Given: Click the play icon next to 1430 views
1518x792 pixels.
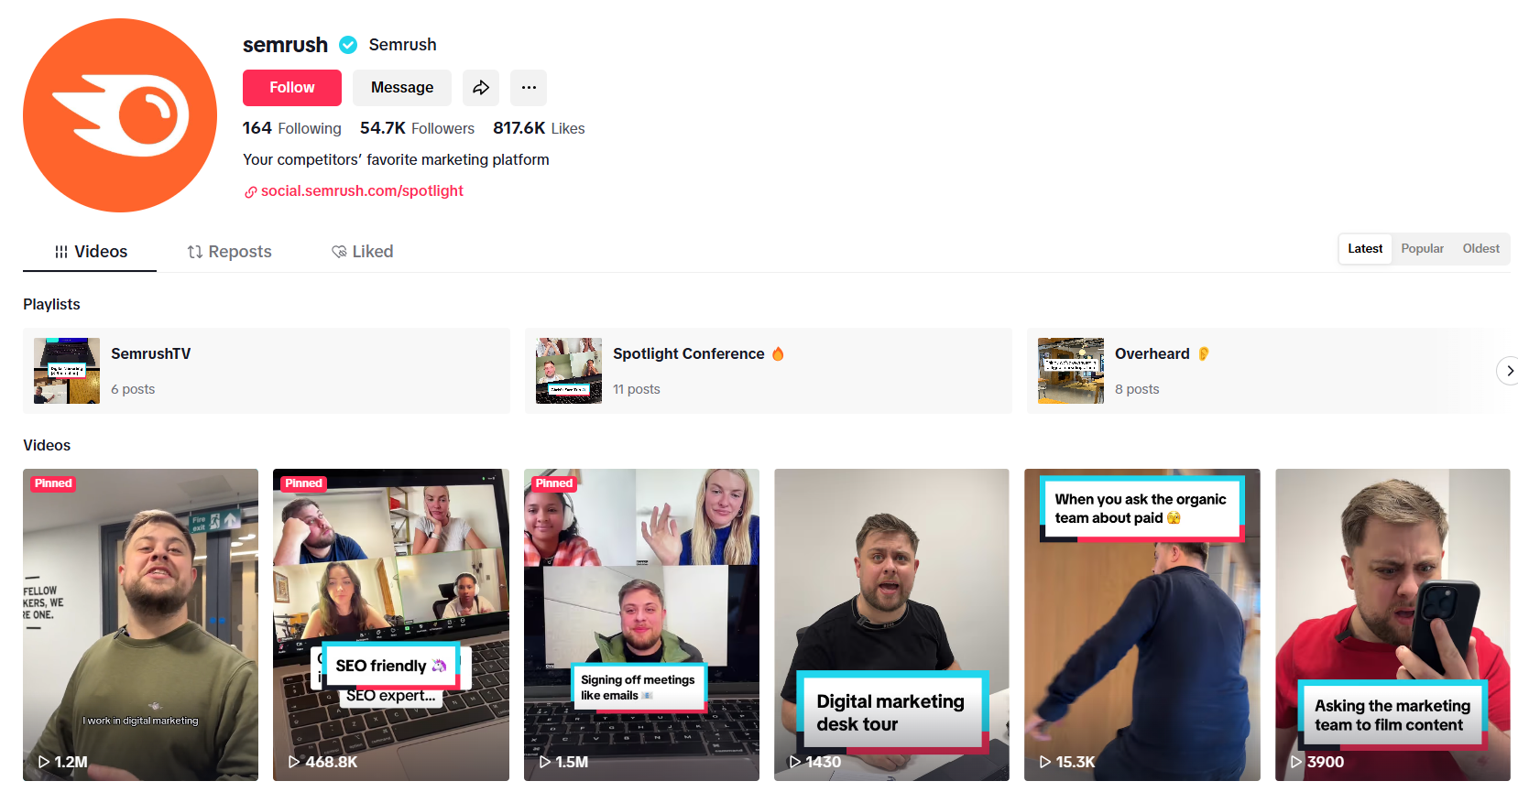Looking at the screenshot, I should [795, 762].
